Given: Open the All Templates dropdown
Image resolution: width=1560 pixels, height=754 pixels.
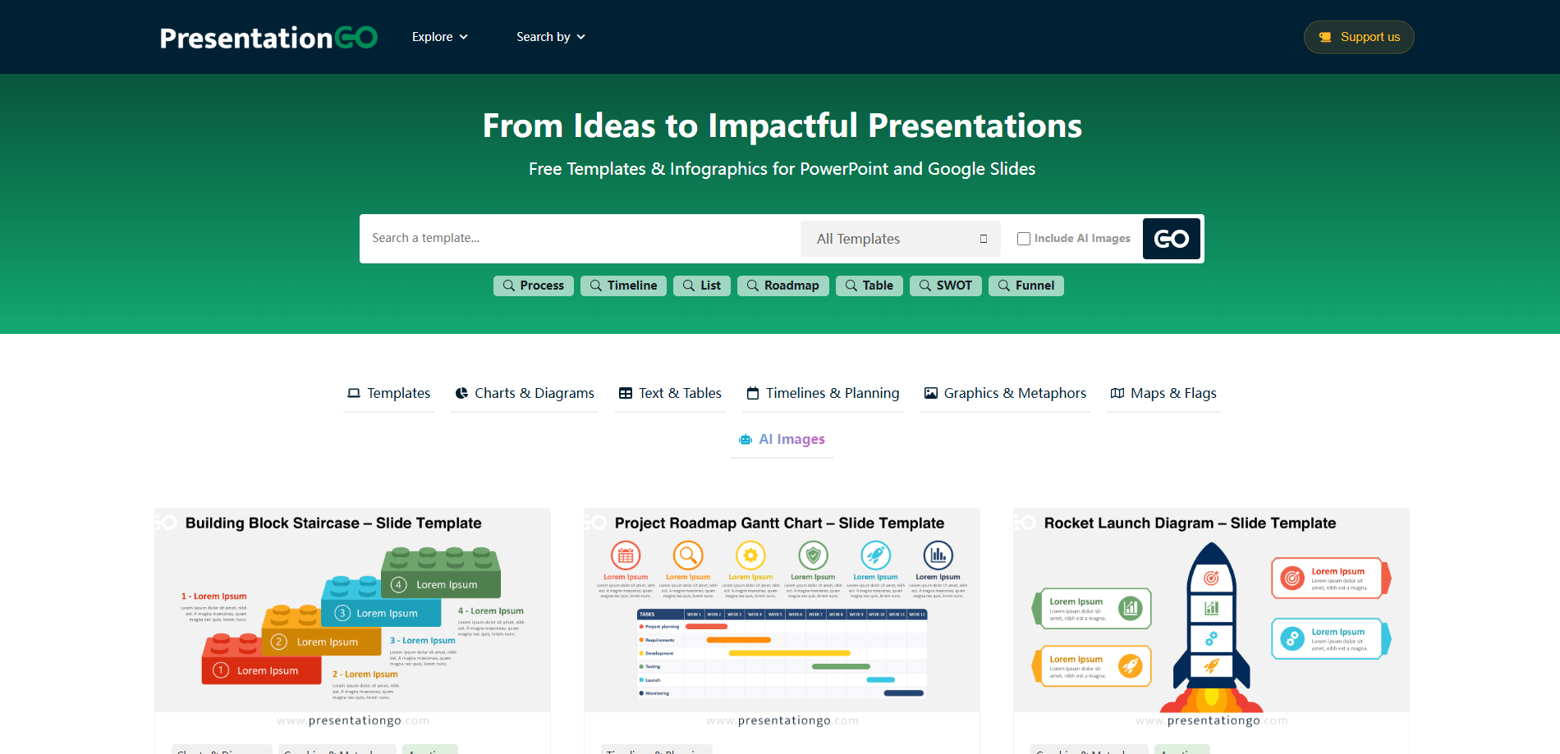Looking at the screenshot, I should [x=901, y=239].
